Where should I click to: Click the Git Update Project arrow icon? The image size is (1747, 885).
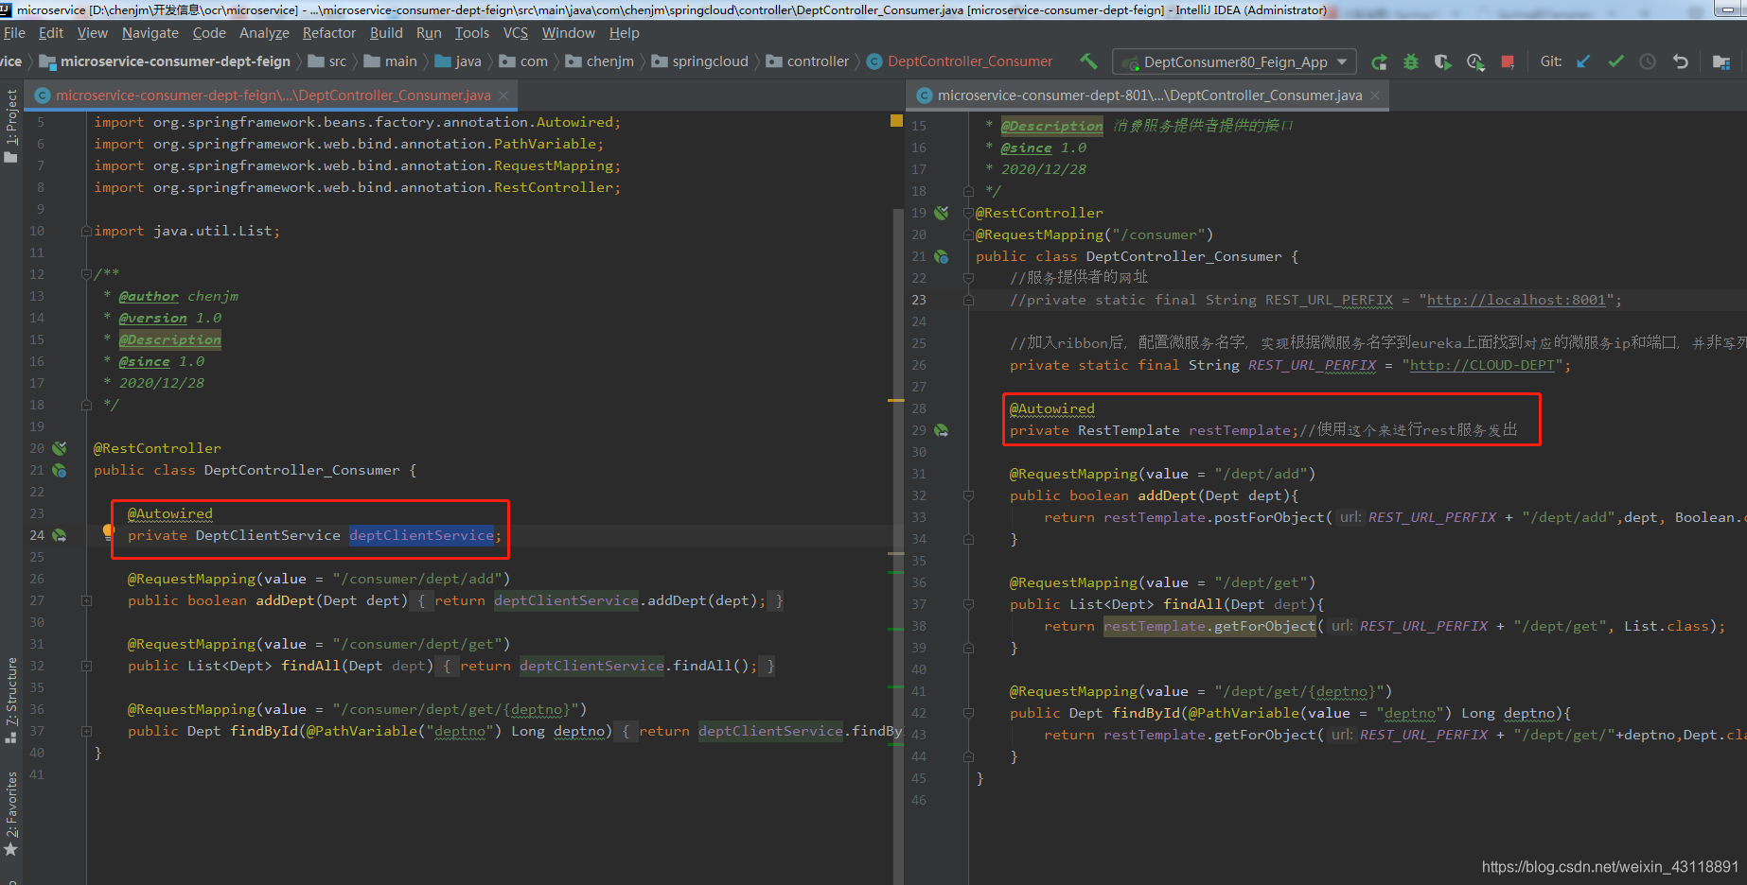tap(1583, 62)
